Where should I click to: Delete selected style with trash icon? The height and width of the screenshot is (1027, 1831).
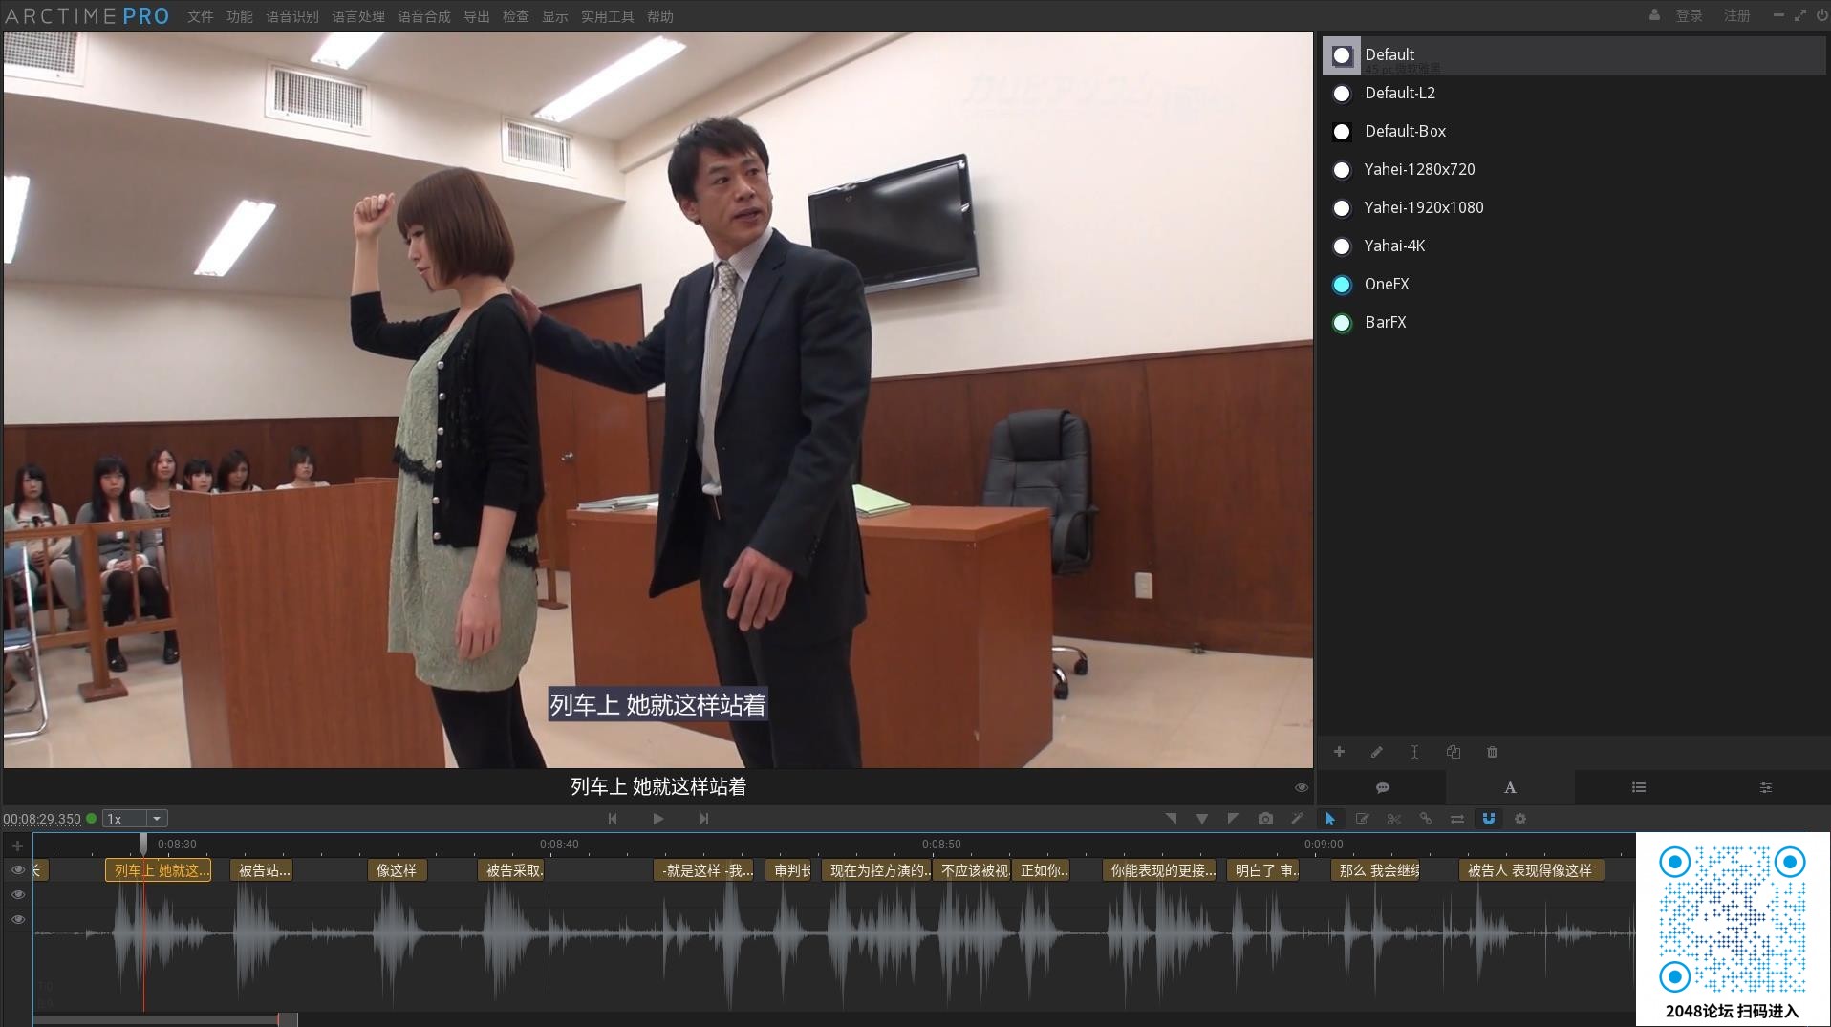click(1492, 752)
